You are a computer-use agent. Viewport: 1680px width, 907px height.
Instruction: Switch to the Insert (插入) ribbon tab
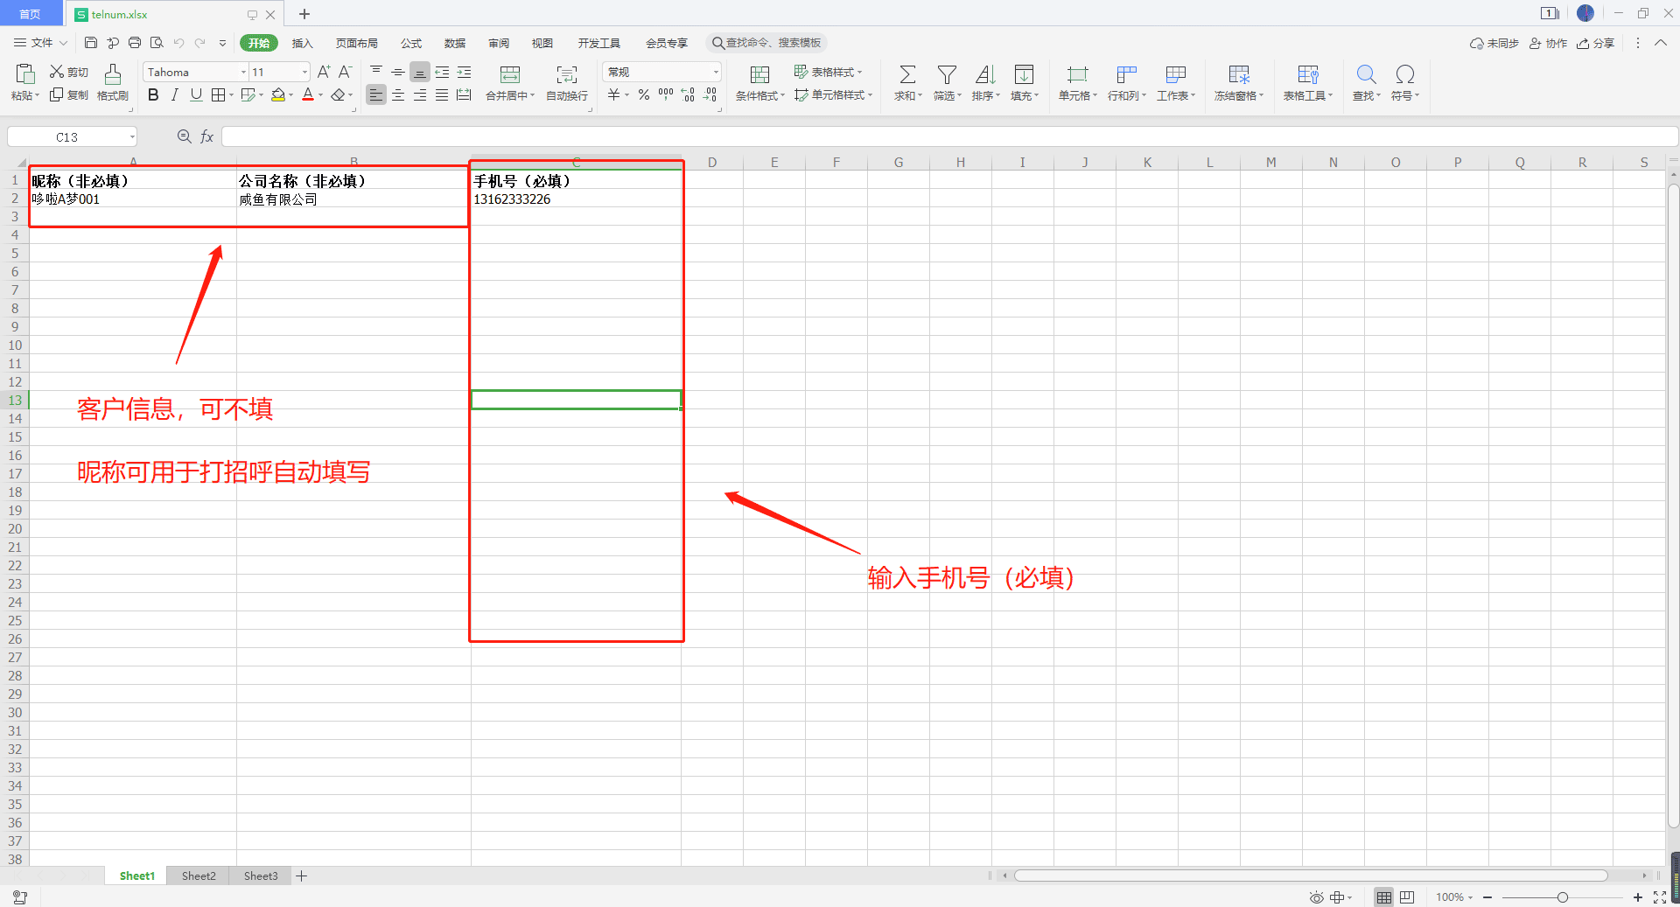pos(302,44)
